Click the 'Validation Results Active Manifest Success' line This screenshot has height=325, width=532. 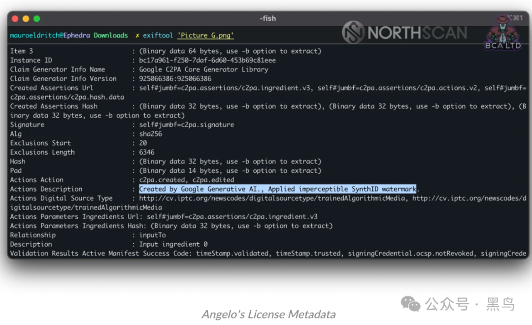point(268,254)
